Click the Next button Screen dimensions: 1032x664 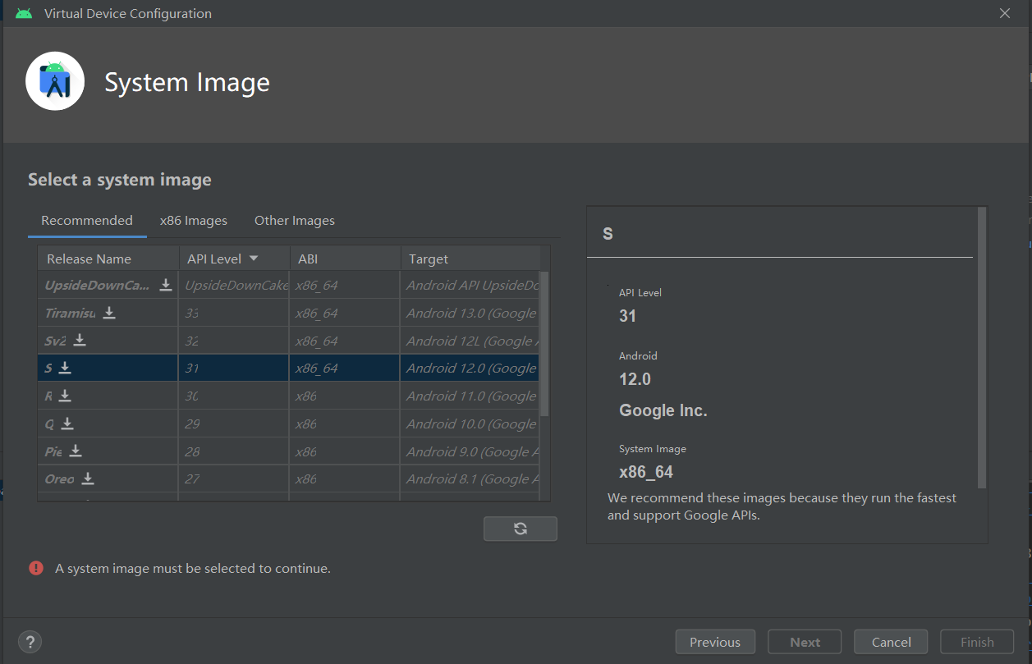point(805,642)
